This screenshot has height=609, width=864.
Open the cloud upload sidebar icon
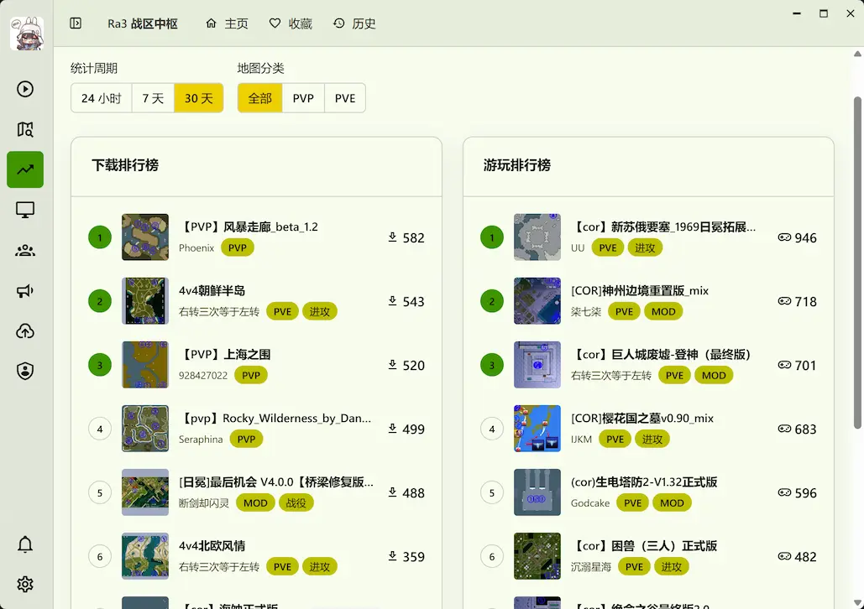tap(25, 331)
